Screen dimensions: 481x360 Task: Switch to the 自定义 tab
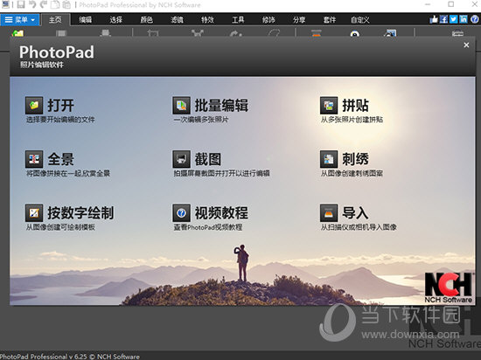pos(360,20)
